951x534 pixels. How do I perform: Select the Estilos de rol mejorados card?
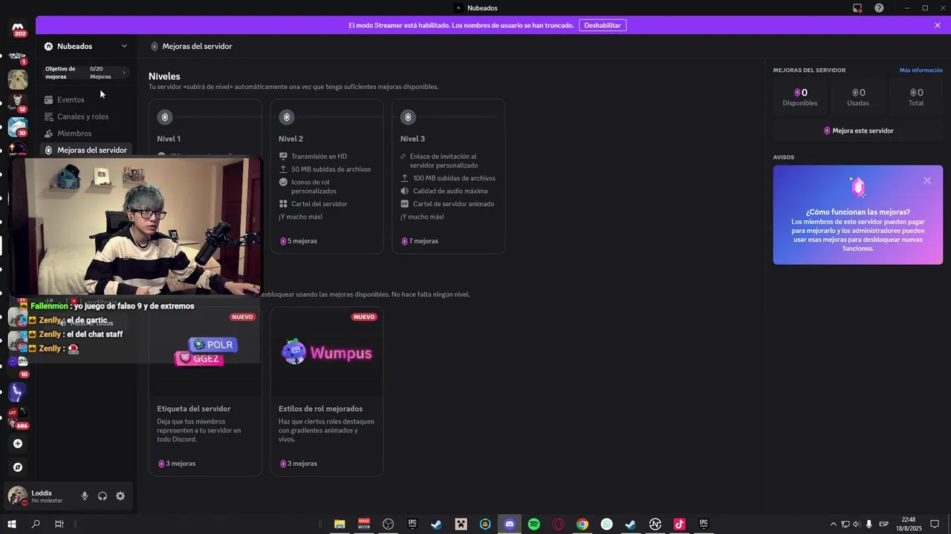(327, 392)
